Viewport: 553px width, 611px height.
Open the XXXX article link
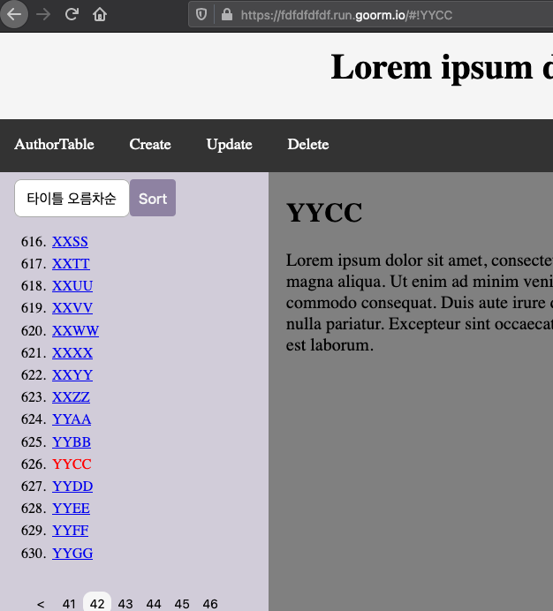pyautogui.click(x=72, y=353)
